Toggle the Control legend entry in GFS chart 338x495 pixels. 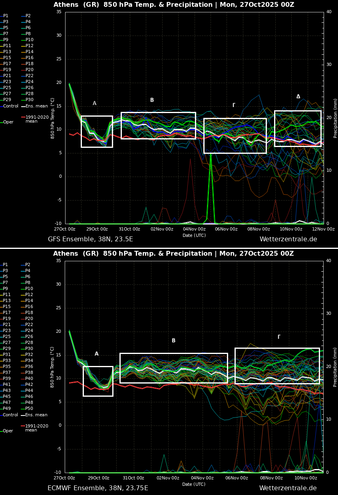coord(10,106)
